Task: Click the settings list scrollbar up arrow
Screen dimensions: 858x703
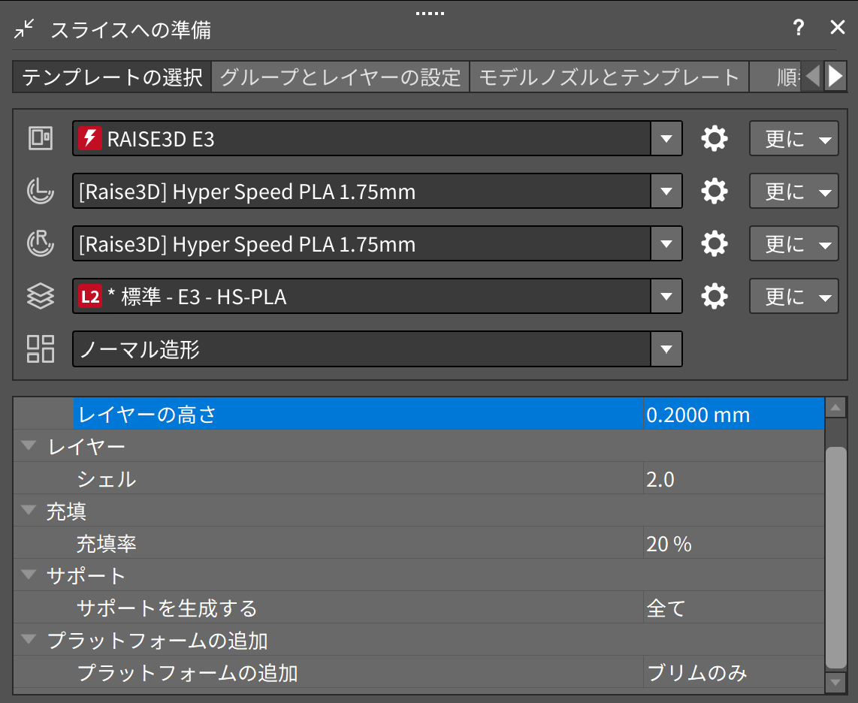Action: tap(835, 408)
